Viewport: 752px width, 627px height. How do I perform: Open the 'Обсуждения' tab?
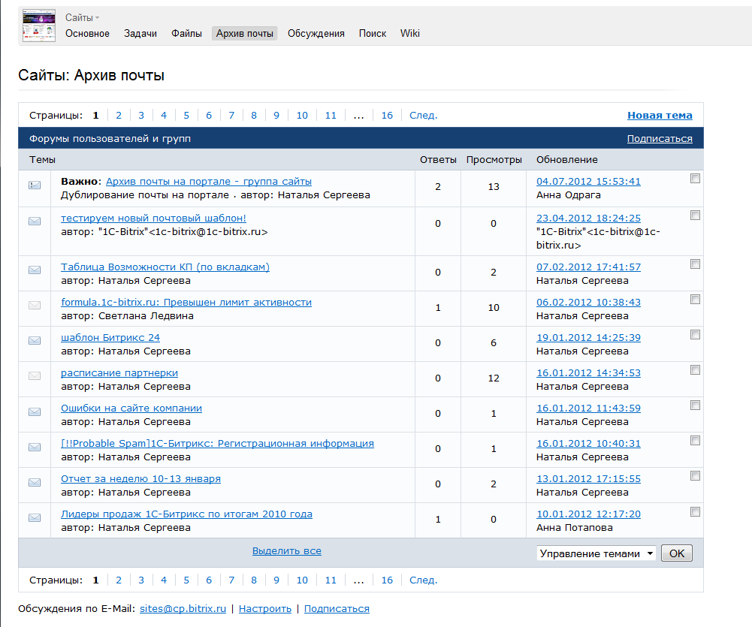click(x=316, y=33)
